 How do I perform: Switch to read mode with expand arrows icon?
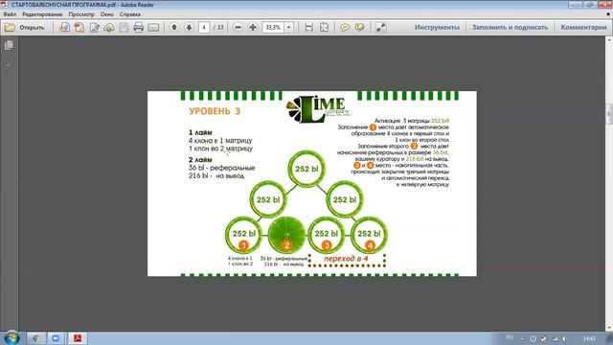[380, 28]
